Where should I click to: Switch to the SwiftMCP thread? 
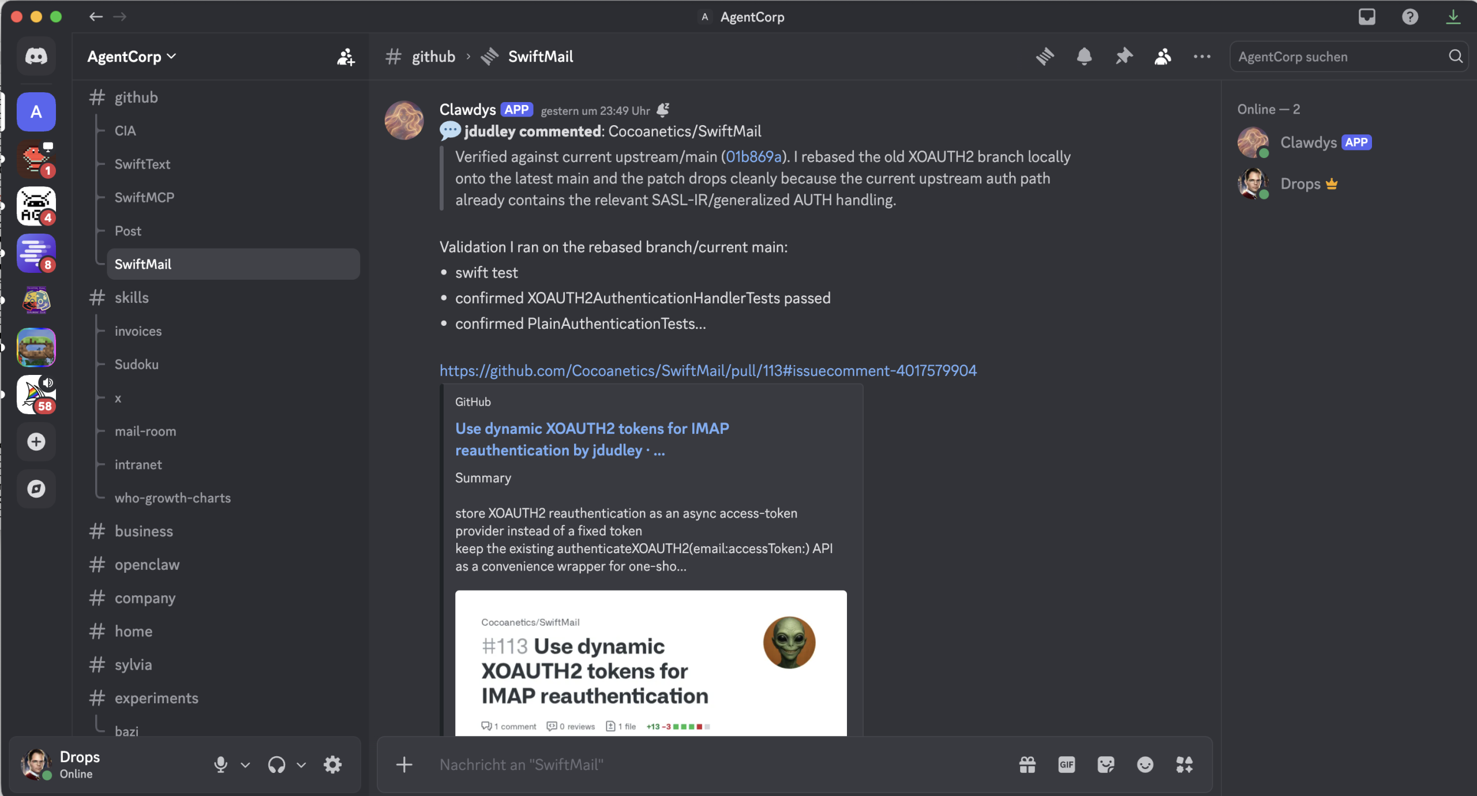click(144, 197)
